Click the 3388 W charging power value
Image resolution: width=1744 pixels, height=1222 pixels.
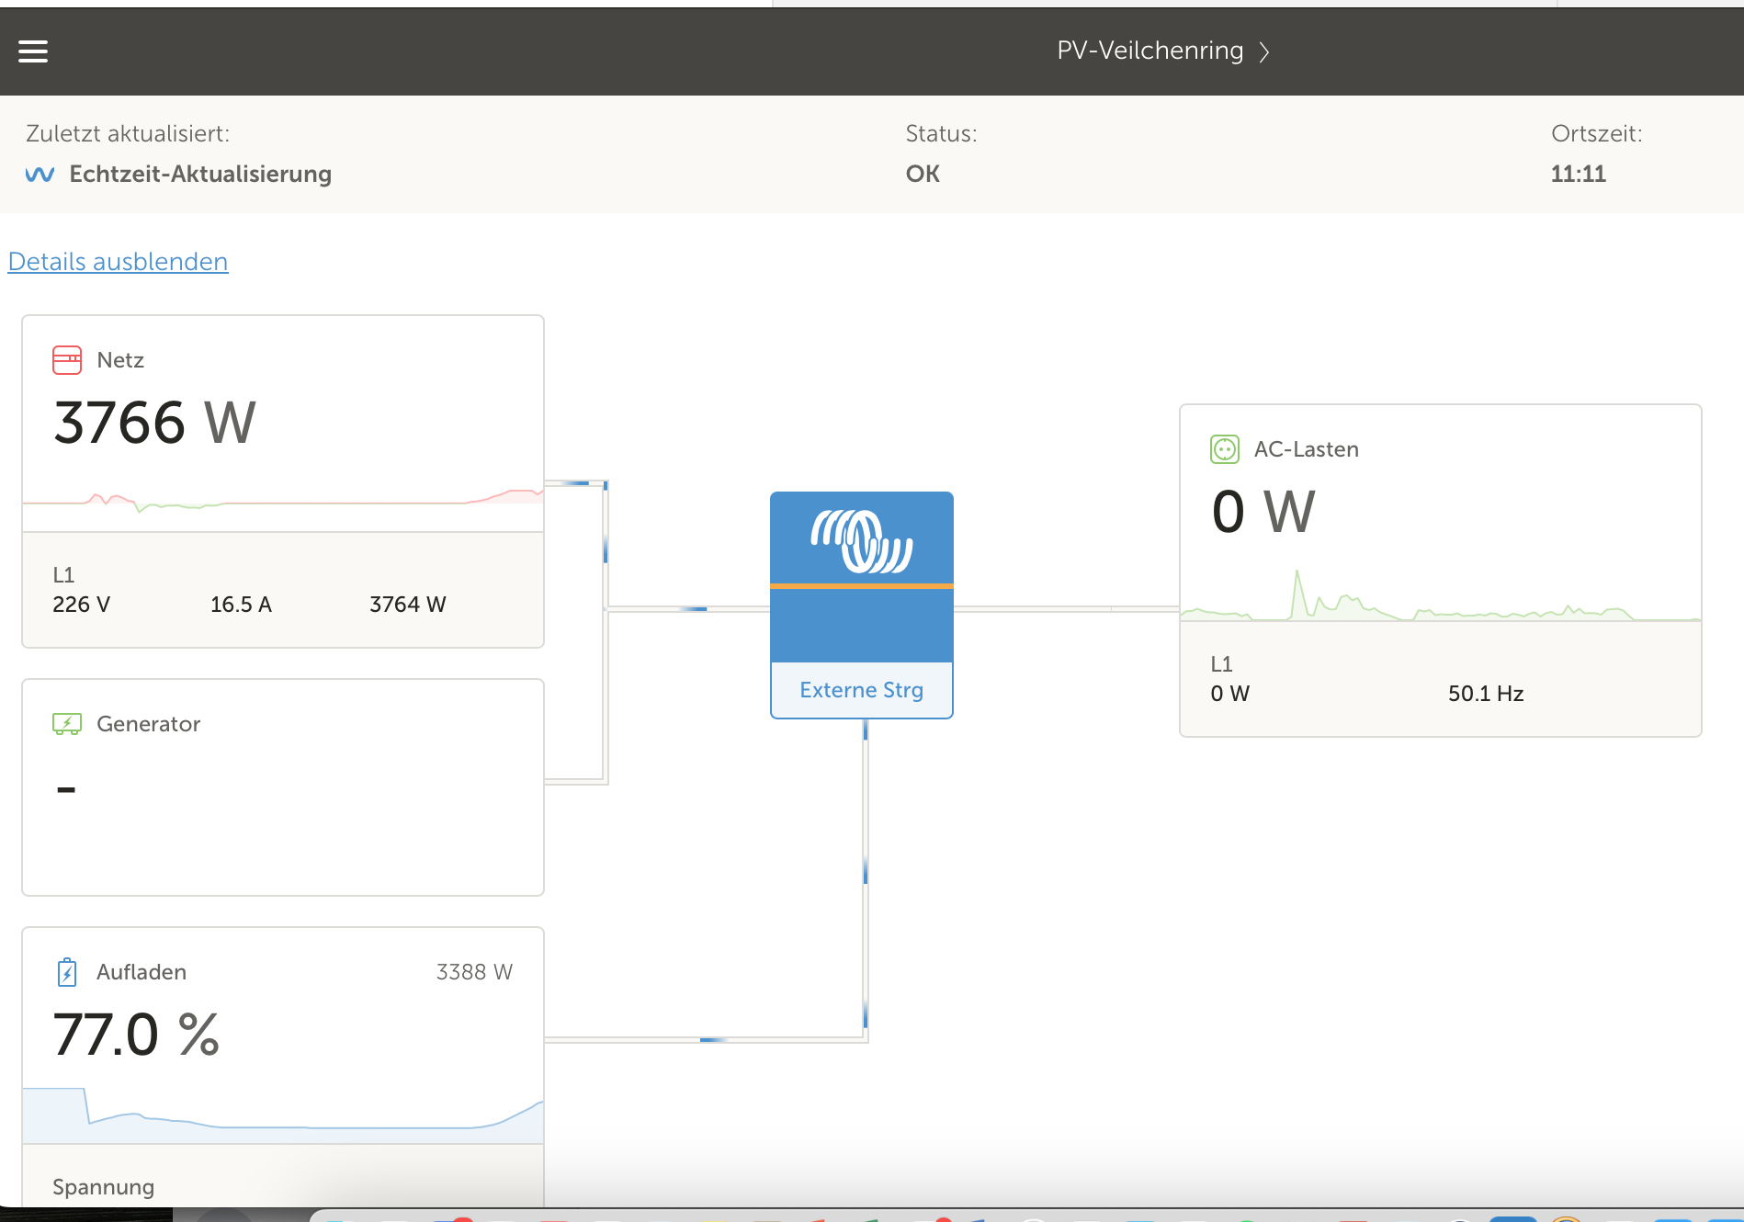click(474, 972)
